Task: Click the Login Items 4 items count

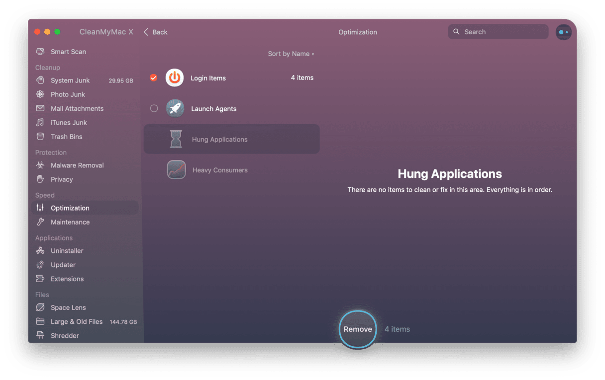Action: click(x=302, y=77)
